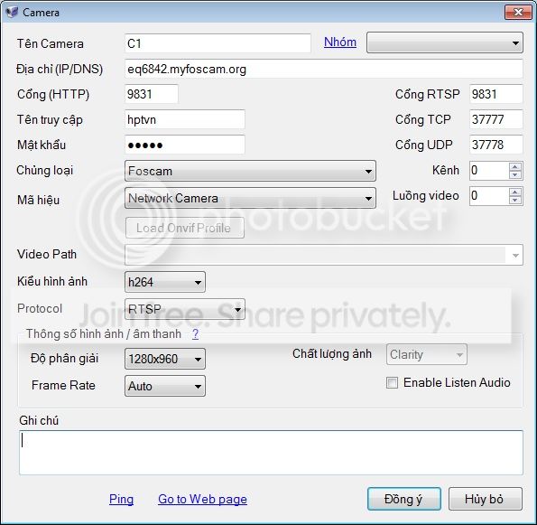Click the Camera app icon in title bar
The height and width of the screenshot is (525, 537).
[12, 13]
